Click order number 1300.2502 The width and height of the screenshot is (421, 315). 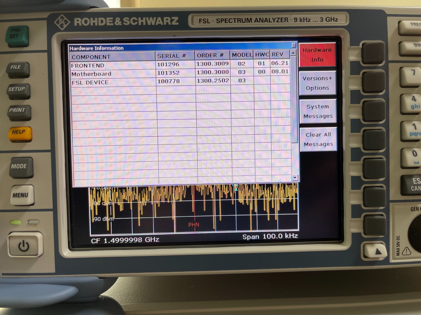point(213,81)
